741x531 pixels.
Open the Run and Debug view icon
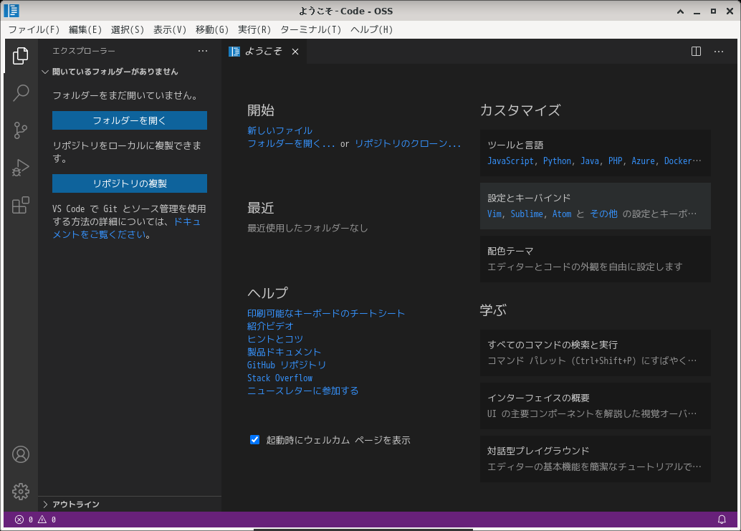click(x=20, y=168)
